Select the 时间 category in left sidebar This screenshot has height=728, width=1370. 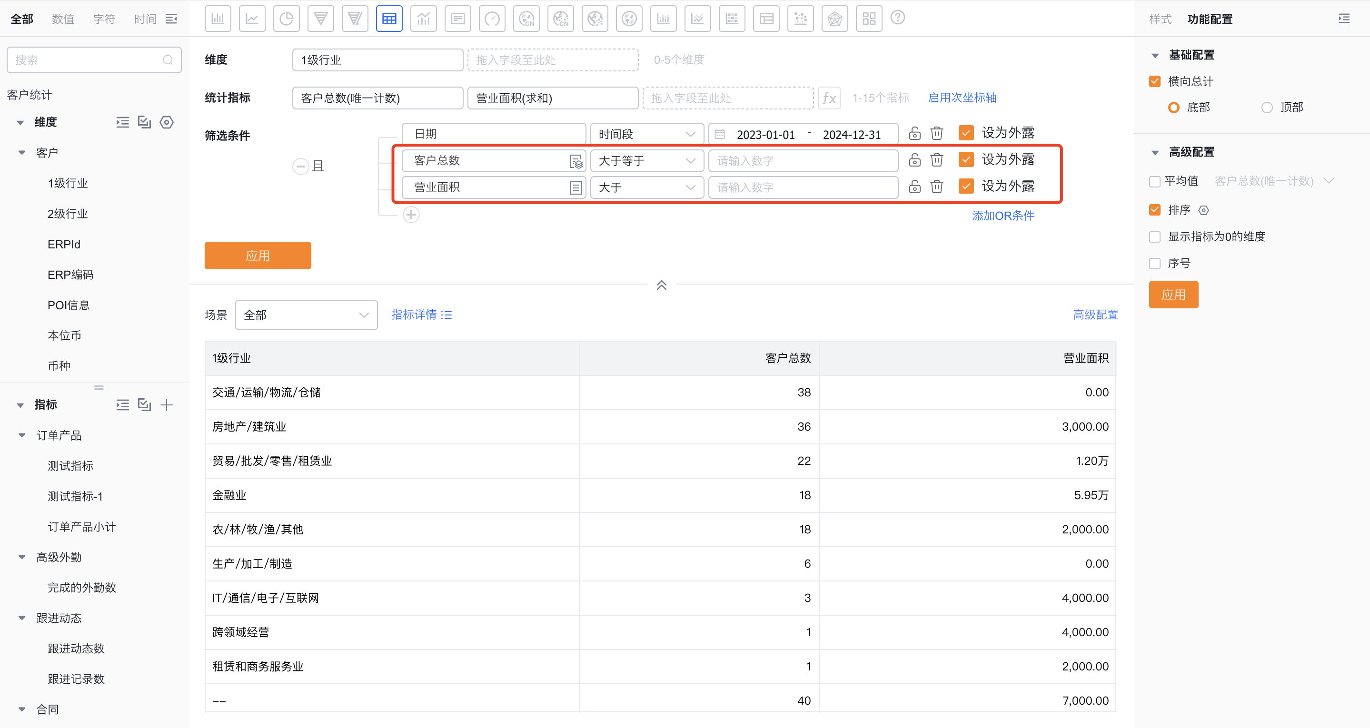coord(145,18)
